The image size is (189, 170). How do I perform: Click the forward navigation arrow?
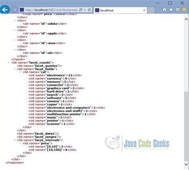(x=14, y=10)
